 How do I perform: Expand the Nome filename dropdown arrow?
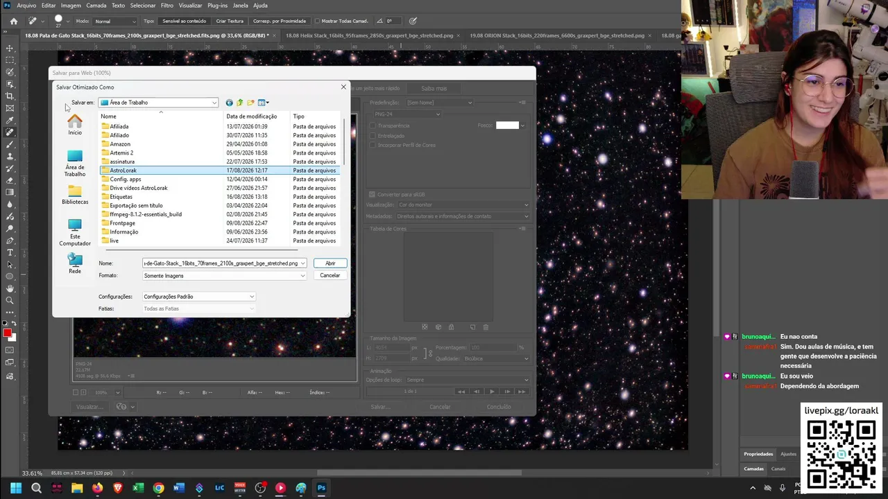tap(302, 263)
